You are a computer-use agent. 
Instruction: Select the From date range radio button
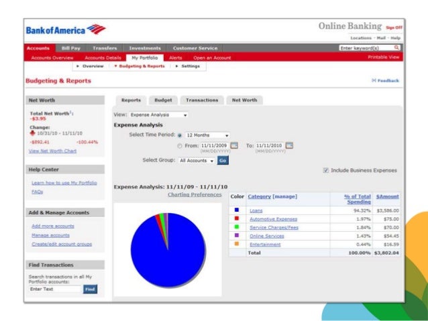(x=180, y=146)
